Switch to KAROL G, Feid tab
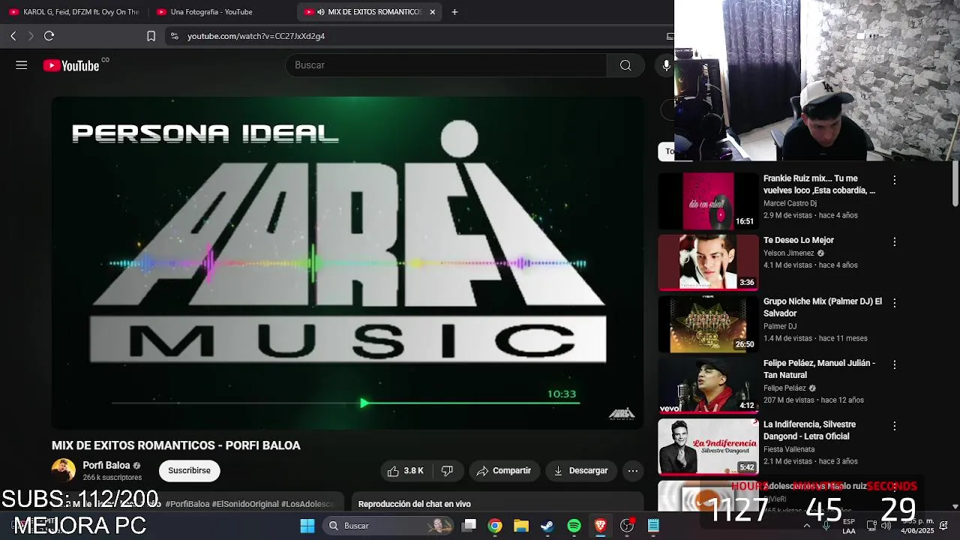 [x=74, y=12]
